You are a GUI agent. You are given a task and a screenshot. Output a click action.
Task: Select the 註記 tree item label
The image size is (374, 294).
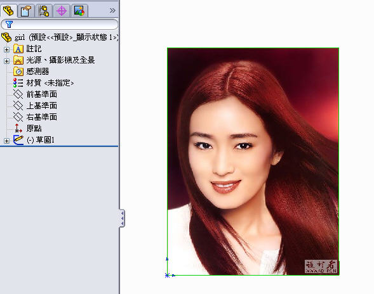pyautogui.click(x=34, y=49)
